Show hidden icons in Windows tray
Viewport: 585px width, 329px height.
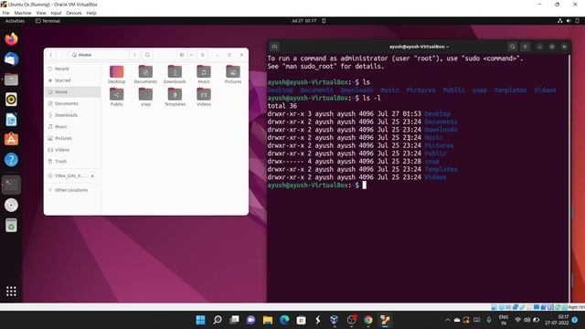(448, 320)
